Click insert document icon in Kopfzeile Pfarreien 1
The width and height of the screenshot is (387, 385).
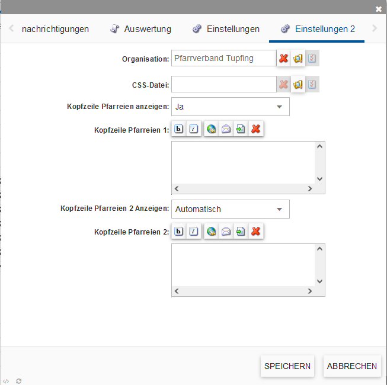tap(240, 130)
